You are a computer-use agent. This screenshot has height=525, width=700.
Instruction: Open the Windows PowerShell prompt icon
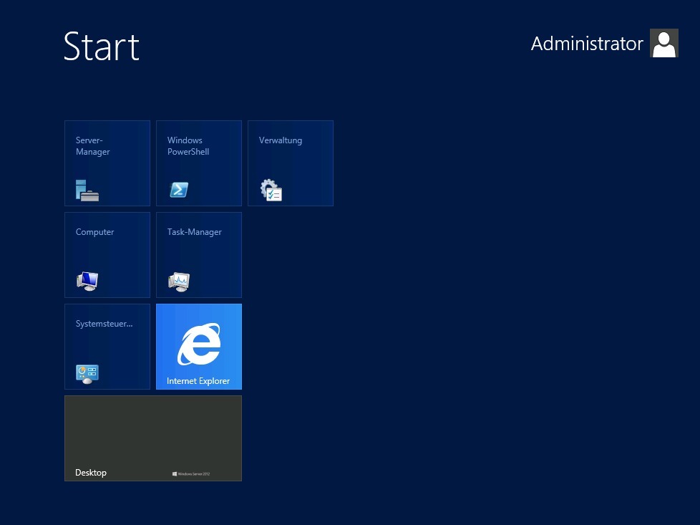click(x=179, y=190)
